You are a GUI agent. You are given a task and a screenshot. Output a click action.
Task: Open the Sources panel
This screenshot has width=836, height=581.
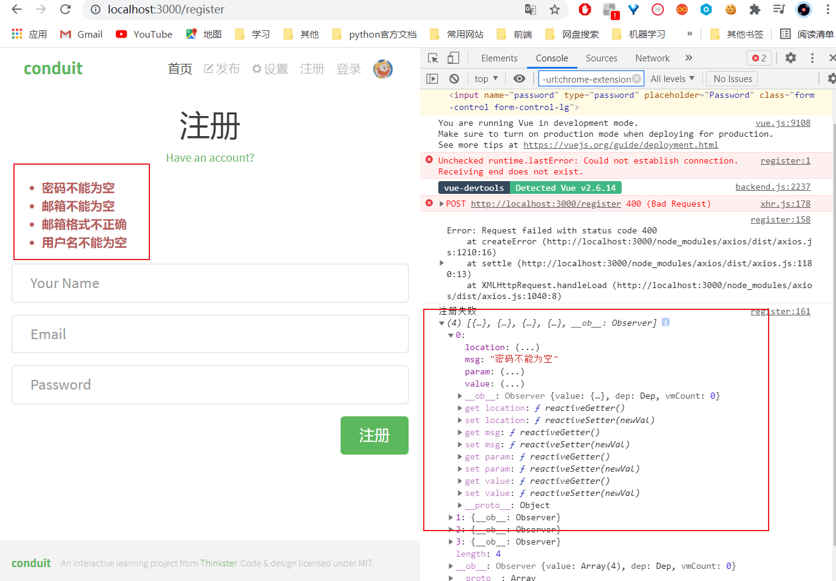pyautogui.click(x=602, y=58)
